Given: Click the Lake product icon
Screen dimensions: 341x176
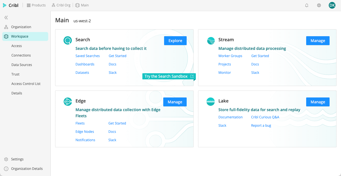Looking at the screenshot, I should [x=211, y=101].
